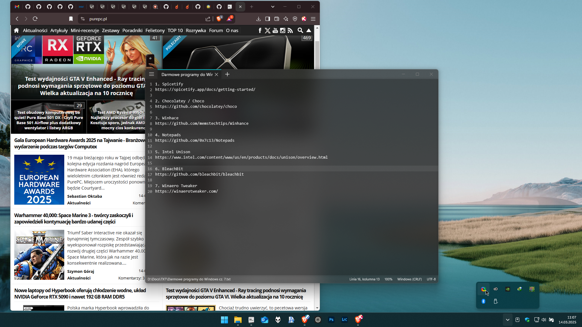
Task: Open the Notepads hamburger menu
Action: [152, 74]
